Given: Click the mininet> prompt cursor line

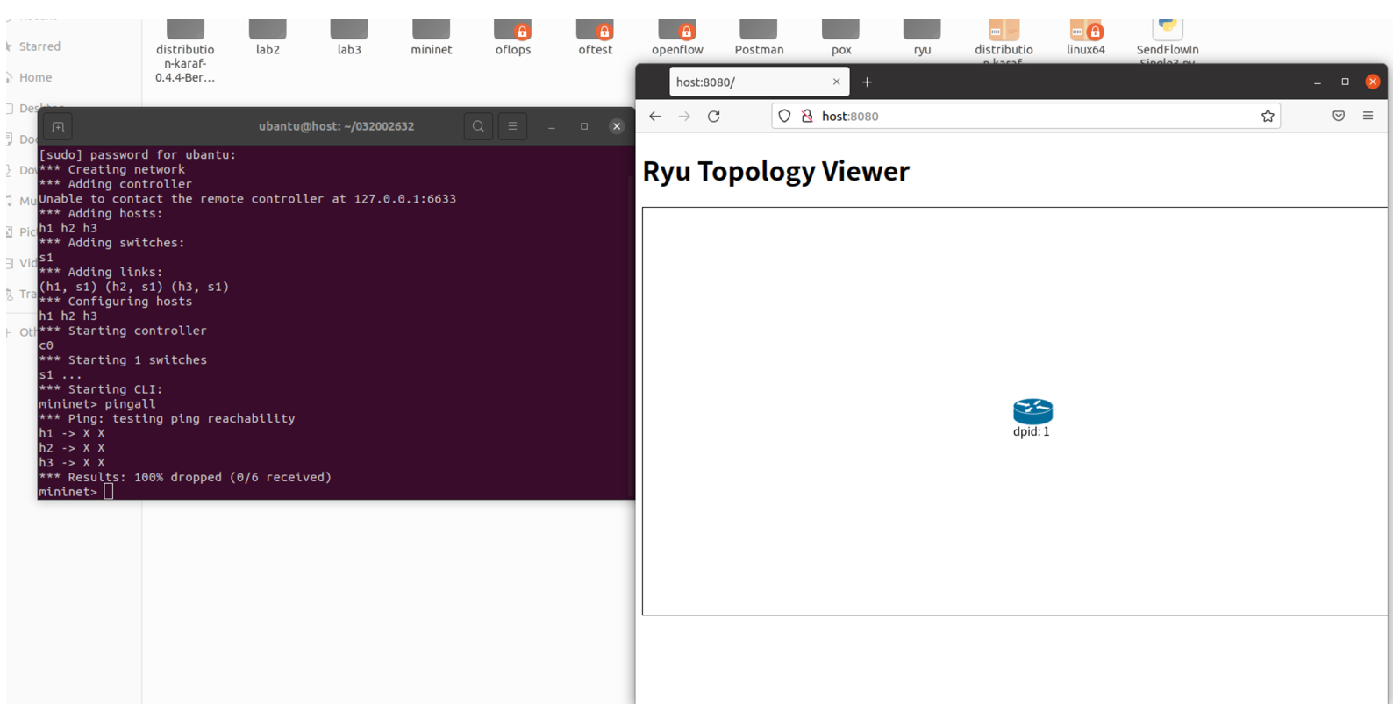Looking at the screenshot, I should click(x=75, y=492).
